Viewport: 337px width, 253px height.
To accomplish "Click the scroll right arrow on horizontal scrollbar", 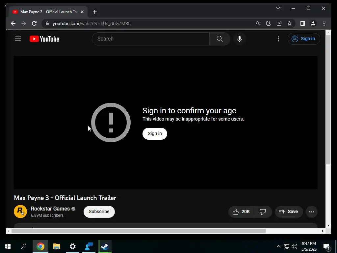I will tap(323, 231).
